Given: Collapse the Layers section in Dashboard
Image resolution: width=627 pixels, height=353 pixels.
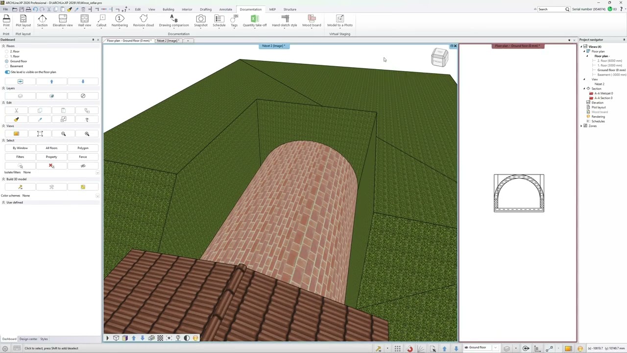Looking at the screenshot, I should click(3, 88).
